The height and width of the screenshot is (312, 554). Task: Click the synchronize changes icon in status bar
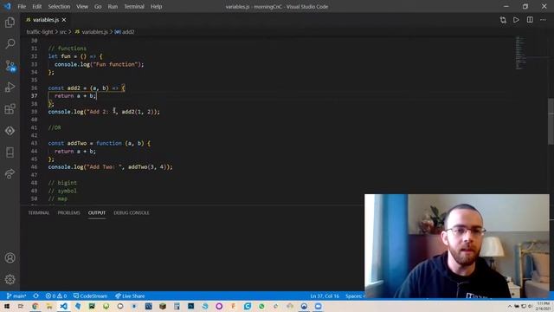coord(35,296)
